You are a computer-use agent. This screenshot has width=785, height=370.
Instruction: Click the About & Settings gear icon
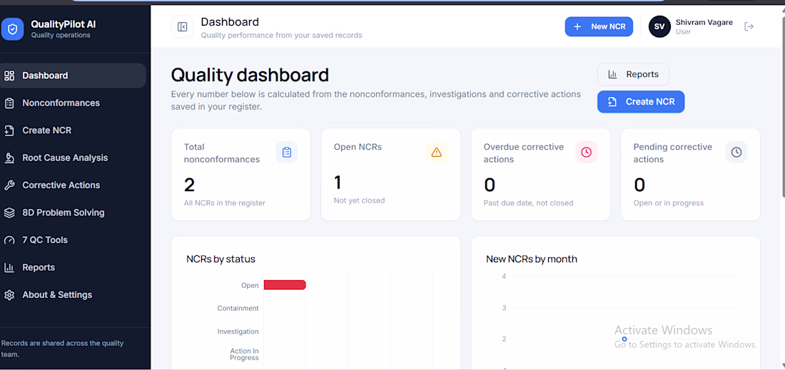tap(9, 295)
